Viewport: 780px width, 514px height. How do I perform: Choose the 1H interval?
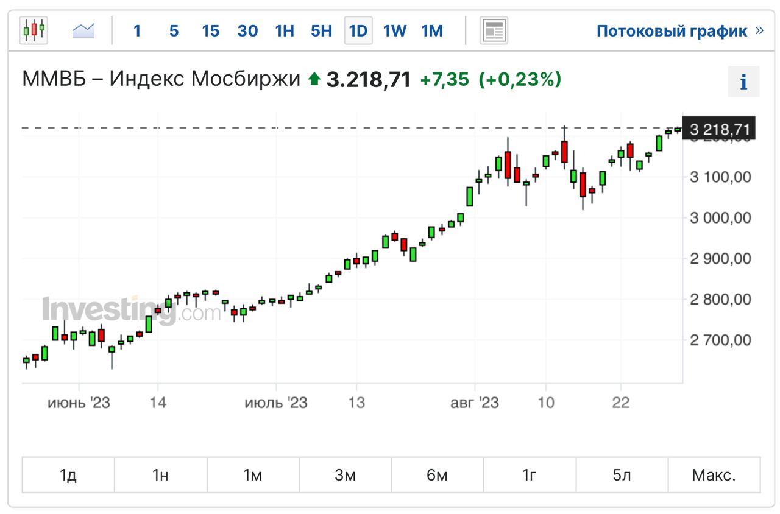coord(285,30)
